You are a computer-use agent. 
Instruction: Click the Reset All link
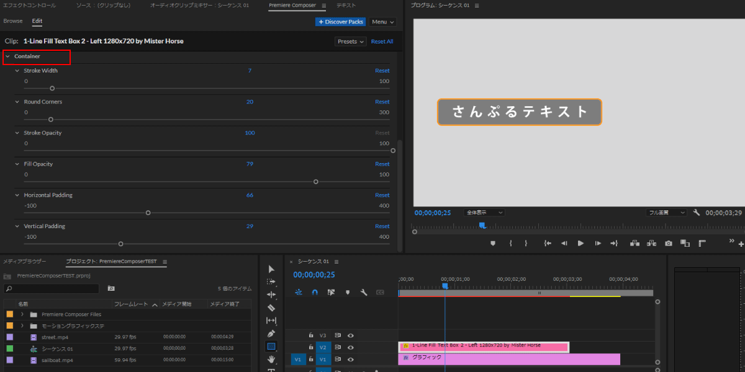click(382, 42)
